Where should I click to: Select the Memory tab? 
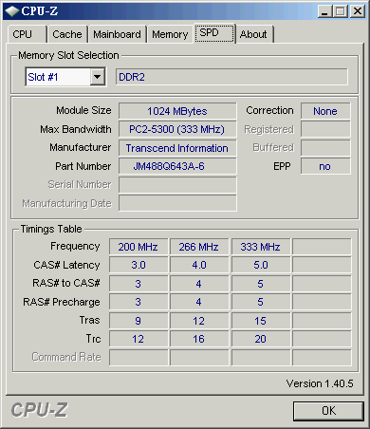[170, 34]
